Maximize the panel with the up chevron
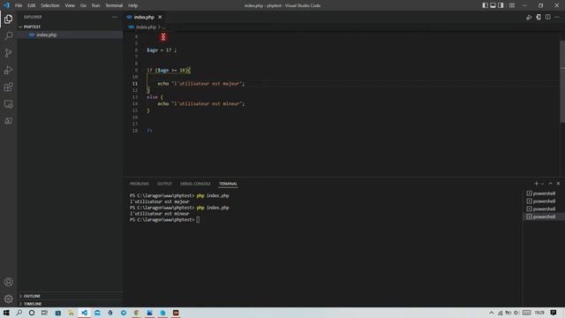 click(x=550, y=184)
